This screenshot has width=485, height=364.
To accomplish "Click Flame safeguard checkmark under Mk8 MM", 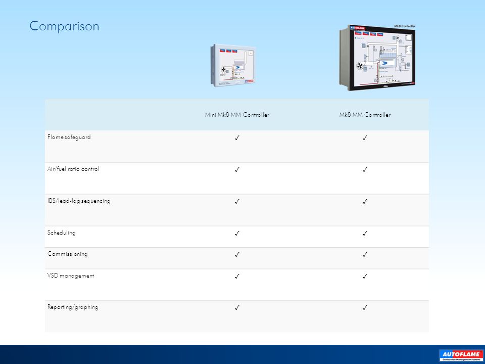I will [x=365, y=138].
